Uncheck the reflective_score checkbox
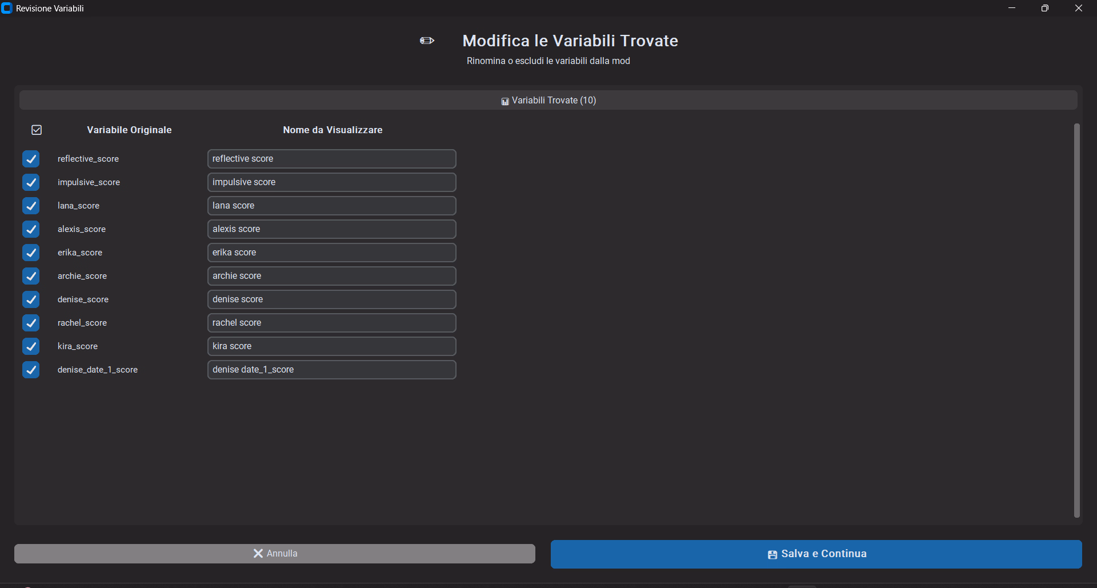Viewport: 1097px width, 588px height. coord(31,159)
